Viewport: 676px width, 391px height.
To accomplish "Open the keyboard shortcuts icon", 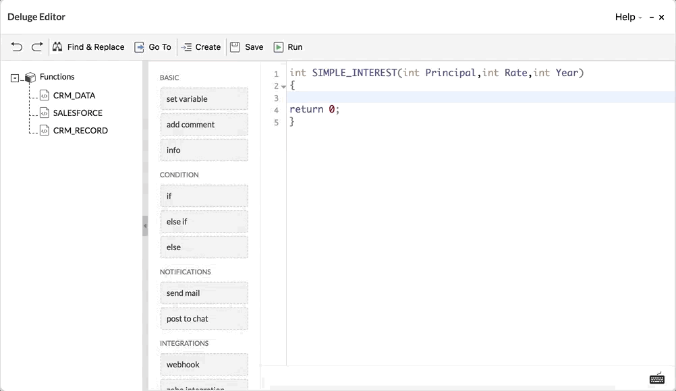I will pyautogui.click(x=656, y=379).
